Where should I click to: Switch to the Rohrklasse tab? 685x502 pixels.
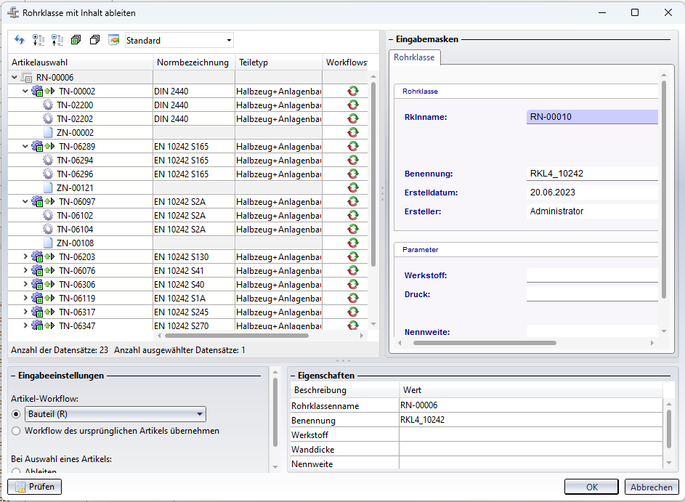(414, 57)
